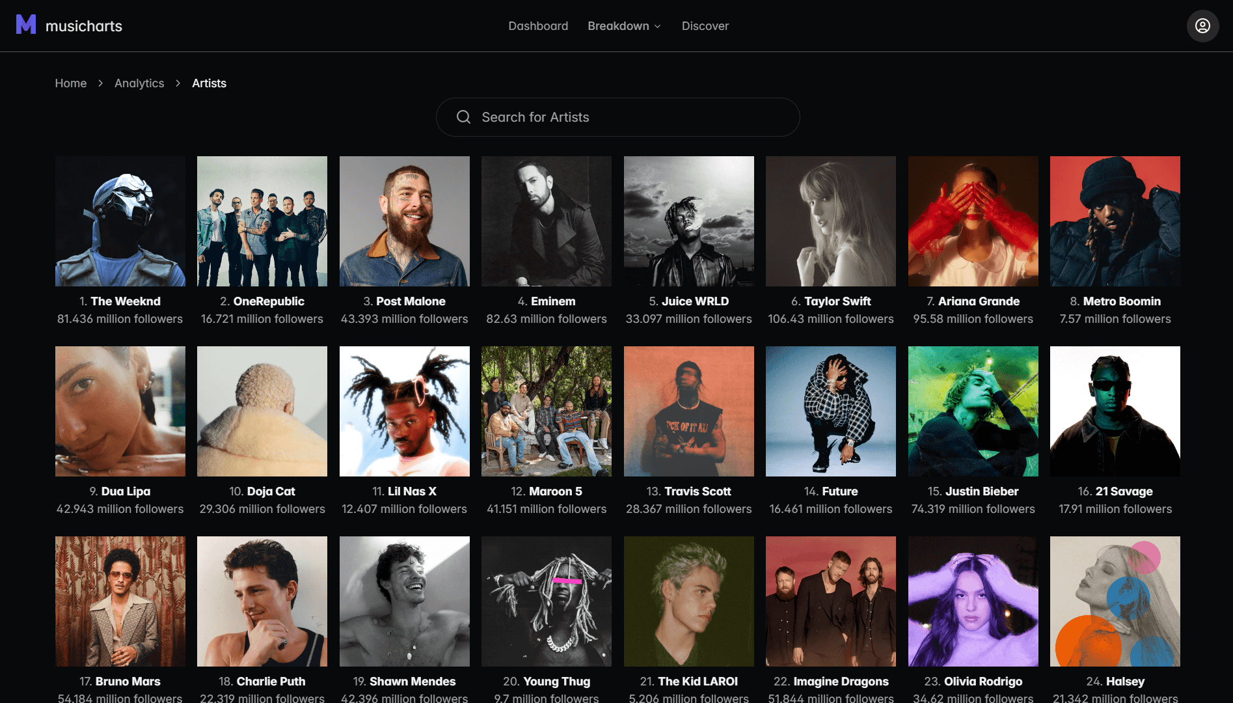
Task: Open the Dashboard nav item
Action: (538, 26)
